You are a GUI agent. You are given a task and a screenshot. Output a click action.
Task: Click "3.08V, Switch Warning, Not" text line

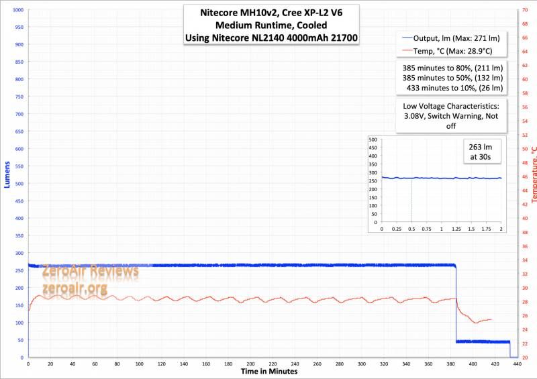pyautogui.click(x=450, y=116)
